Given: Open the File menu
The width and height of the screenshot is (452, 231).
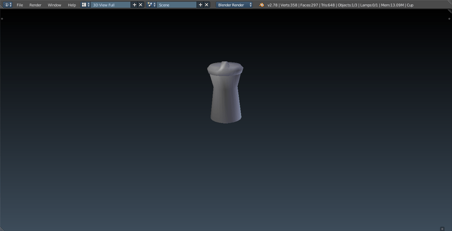Looking at the screenshot, I should click(20, 5).
